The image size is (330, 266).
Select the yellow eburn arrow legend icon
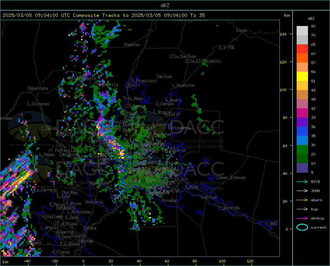point(302,200)
